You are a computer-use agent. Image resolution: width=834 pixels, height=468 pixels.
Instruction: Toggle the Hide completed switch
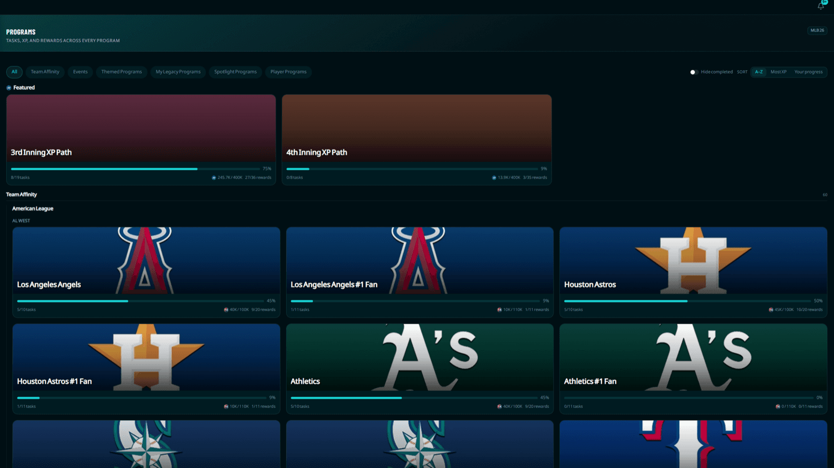click(x=694, y=72)
